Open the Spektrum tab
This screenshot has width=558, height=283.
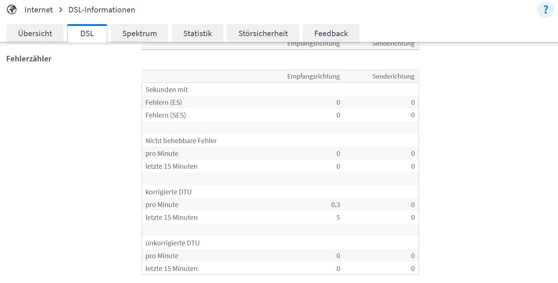tap(139, 34)
